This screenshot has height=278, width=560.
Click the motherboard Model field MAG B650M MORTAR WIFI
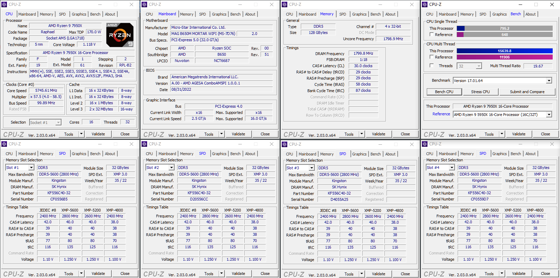click(x=203, y=34)
